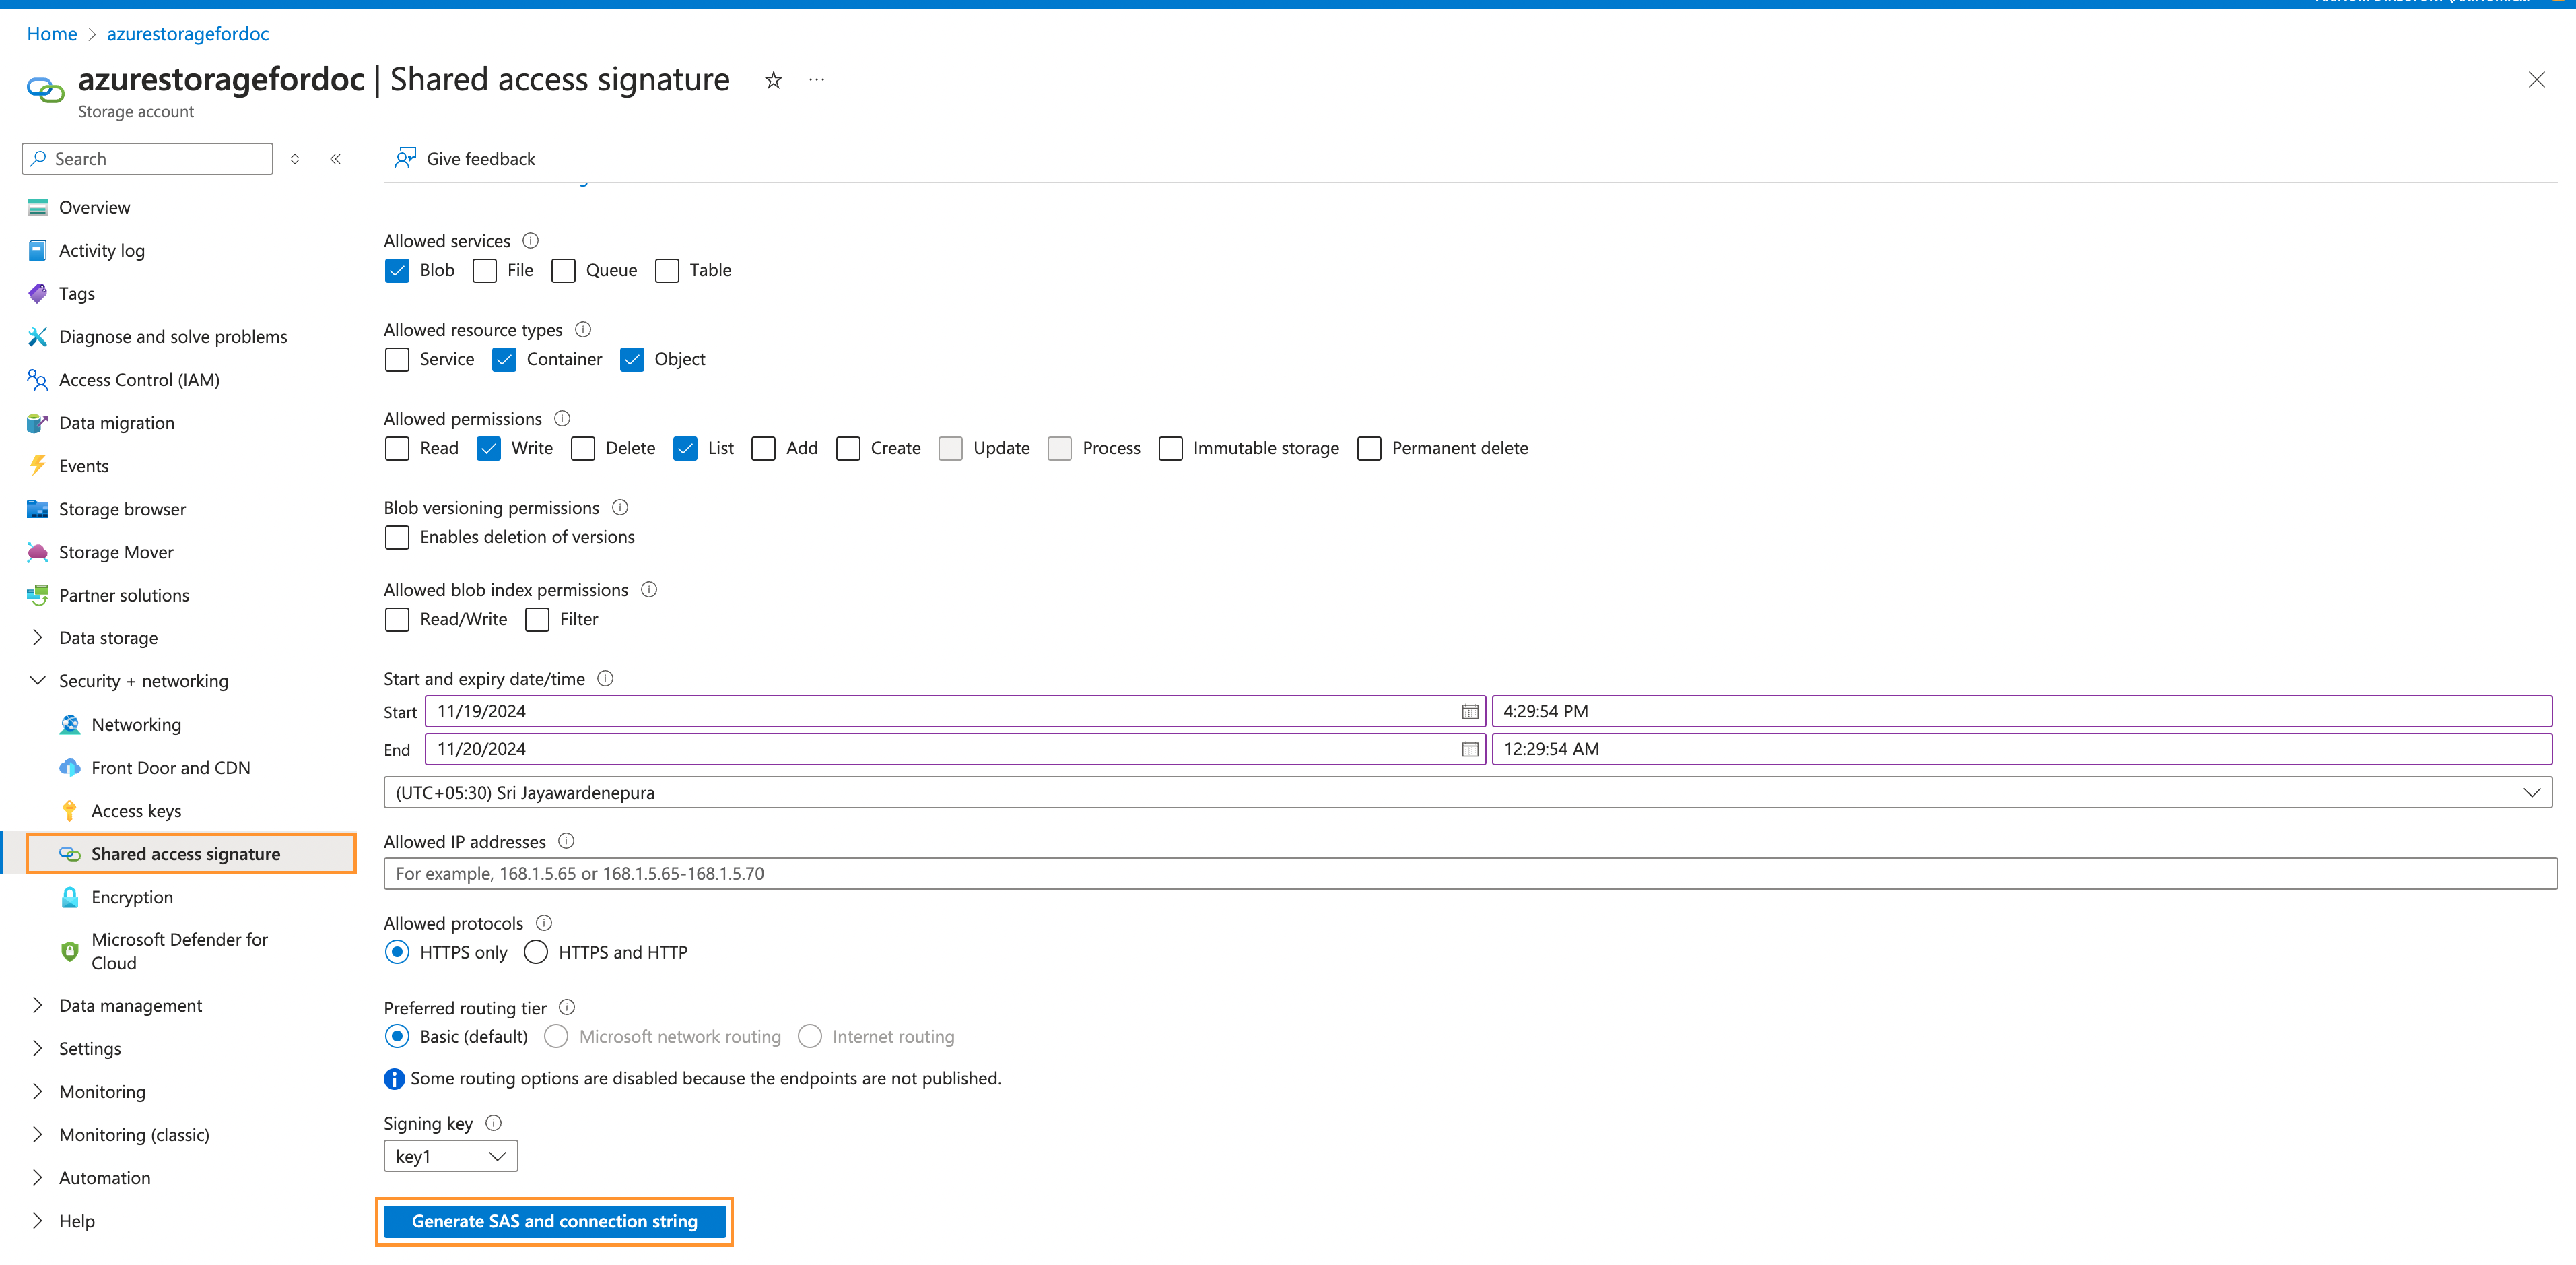
Task: Check the Service resource type
Action: pos(397,359)
